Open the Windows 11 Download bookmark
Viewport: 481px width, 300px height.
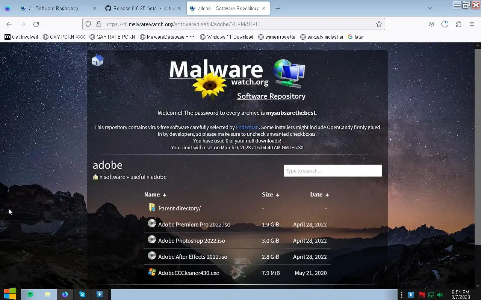[227, 37]
